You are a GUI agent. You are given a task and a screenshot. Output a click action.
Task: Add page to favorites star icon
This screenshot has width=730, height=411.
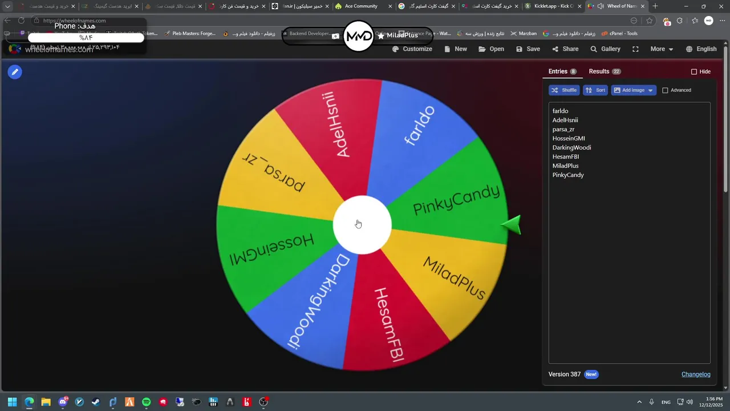click(x=649, y=21)
